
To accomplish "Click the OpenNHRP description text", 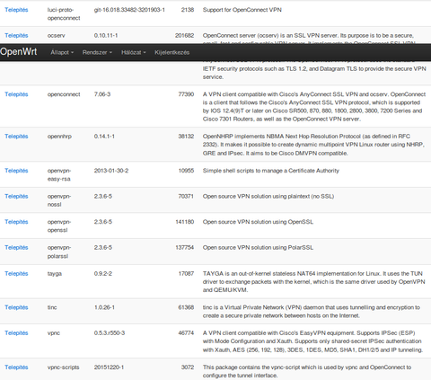I will pos(313,145).
